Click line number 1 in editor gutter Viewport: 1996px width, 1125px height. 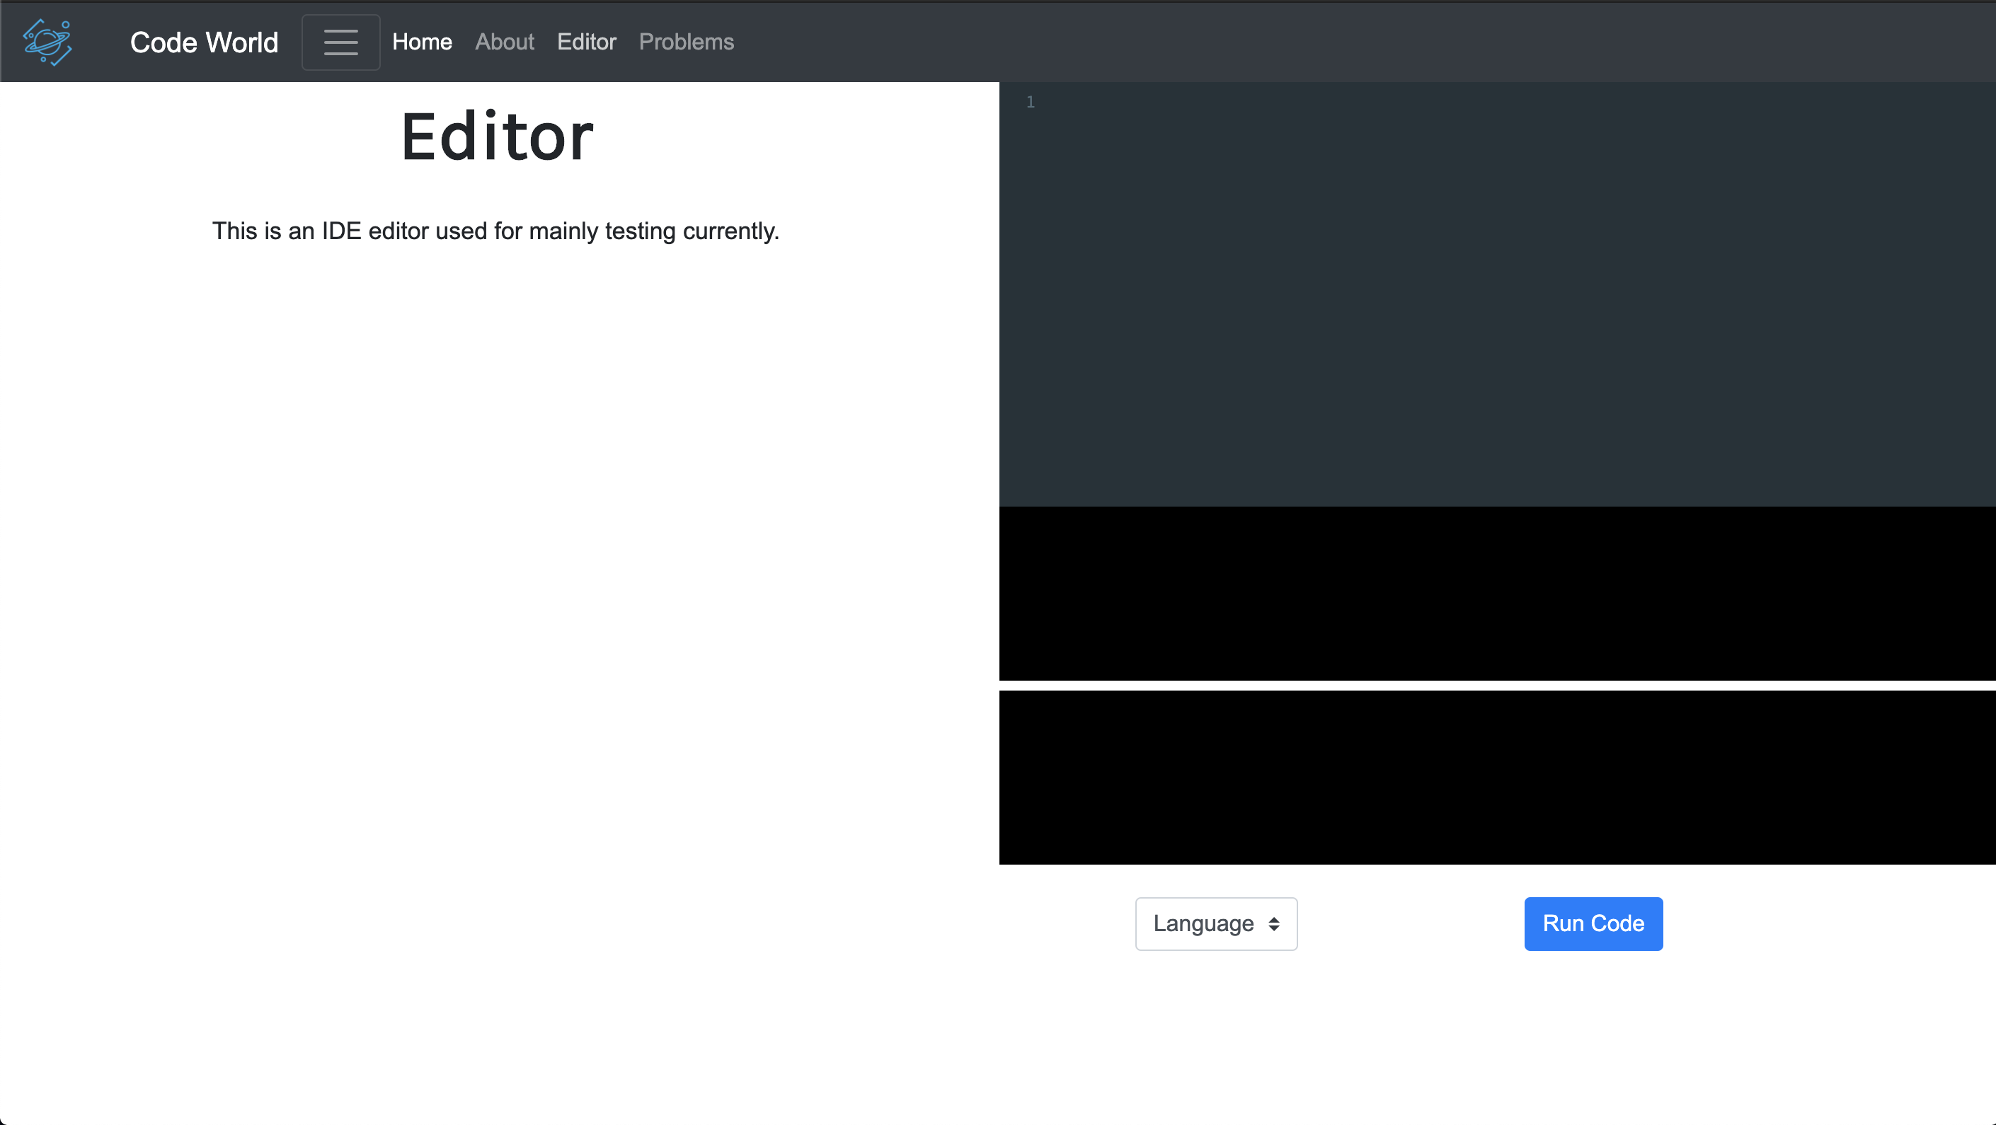1030,103
